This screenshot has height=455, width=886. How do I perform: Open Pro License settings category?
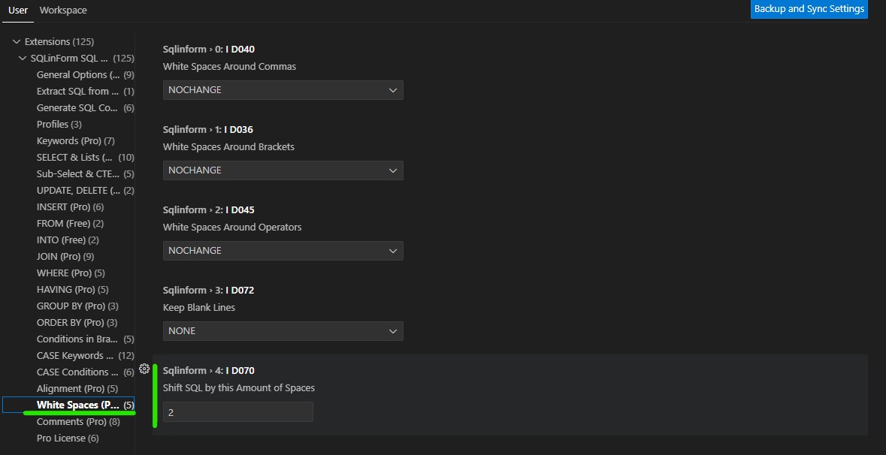coord(68,438)
